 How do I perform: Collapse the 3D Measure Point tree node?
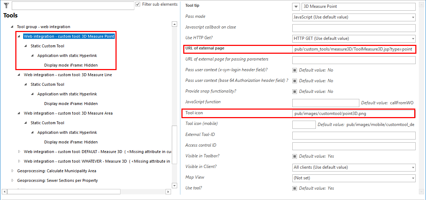coord(19,36)
